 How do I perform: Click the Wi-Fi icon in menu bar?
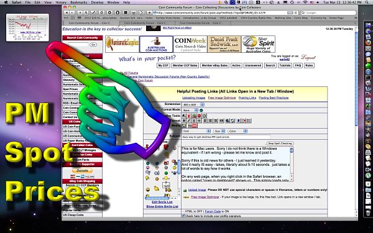pyautogui.click(x=305, y=2)
